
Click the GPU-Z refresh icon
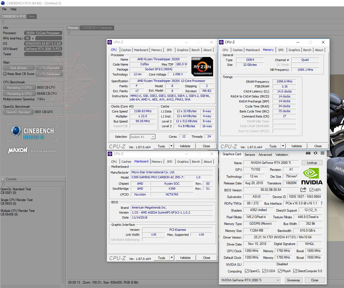coord(315,153)
